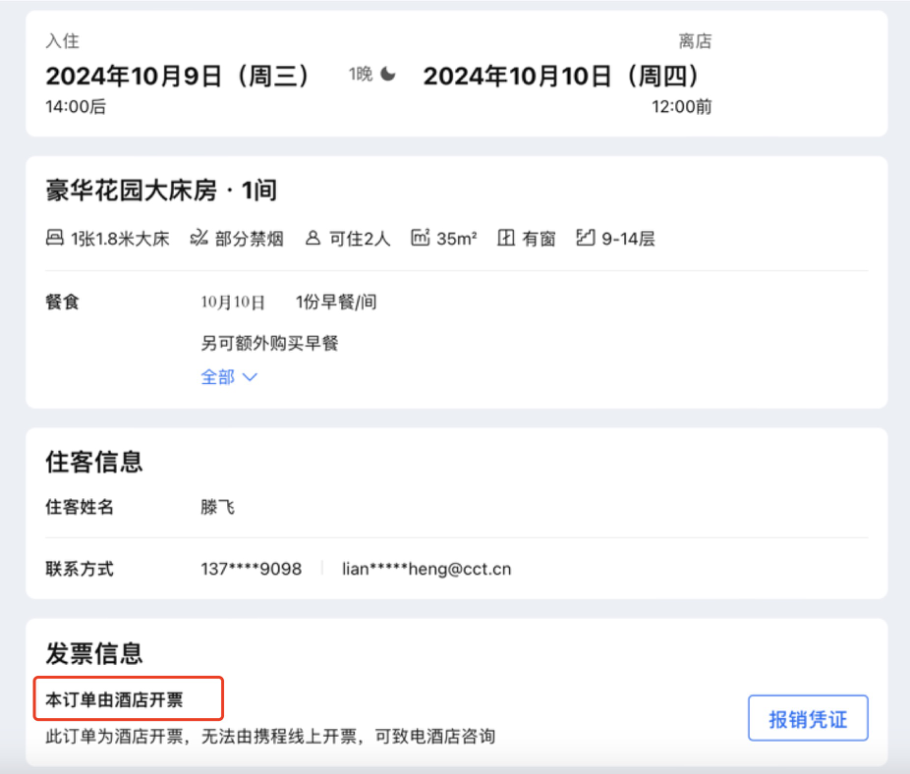
Task: Click the 1份早餐/间 meal entry
Action: tap(335, 303)
